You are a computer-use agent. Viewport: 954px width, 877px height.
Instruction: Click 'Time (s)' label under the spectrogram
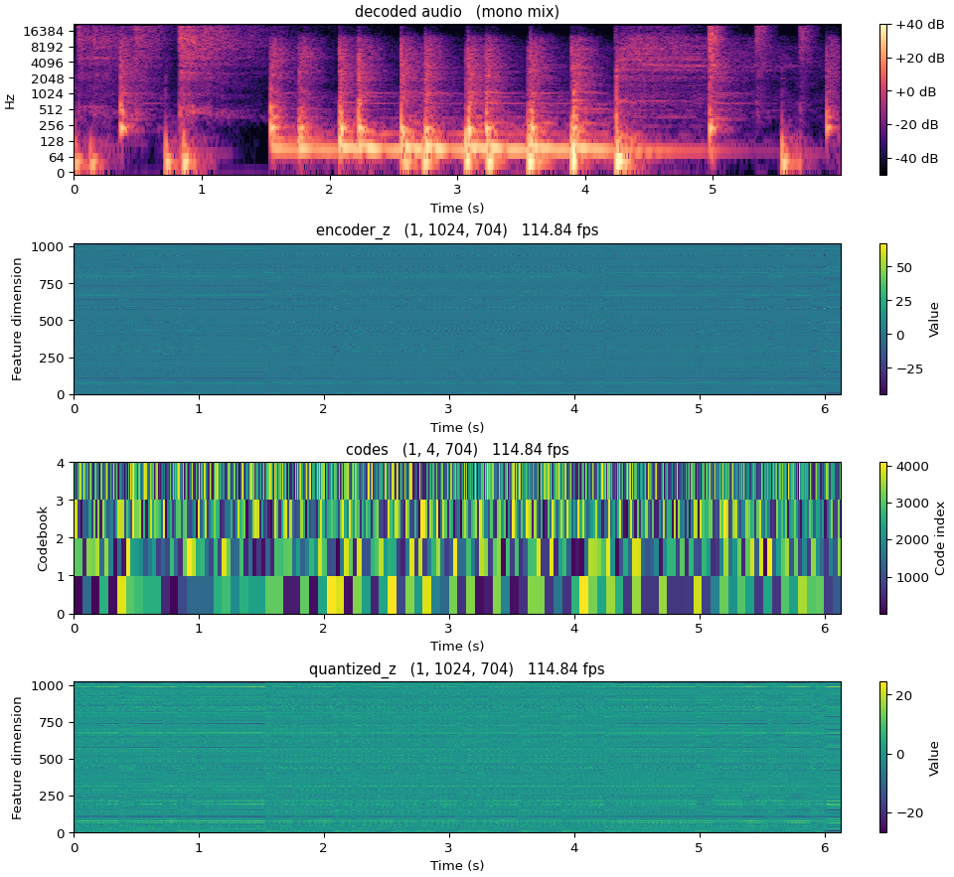(x=457, y=209)
